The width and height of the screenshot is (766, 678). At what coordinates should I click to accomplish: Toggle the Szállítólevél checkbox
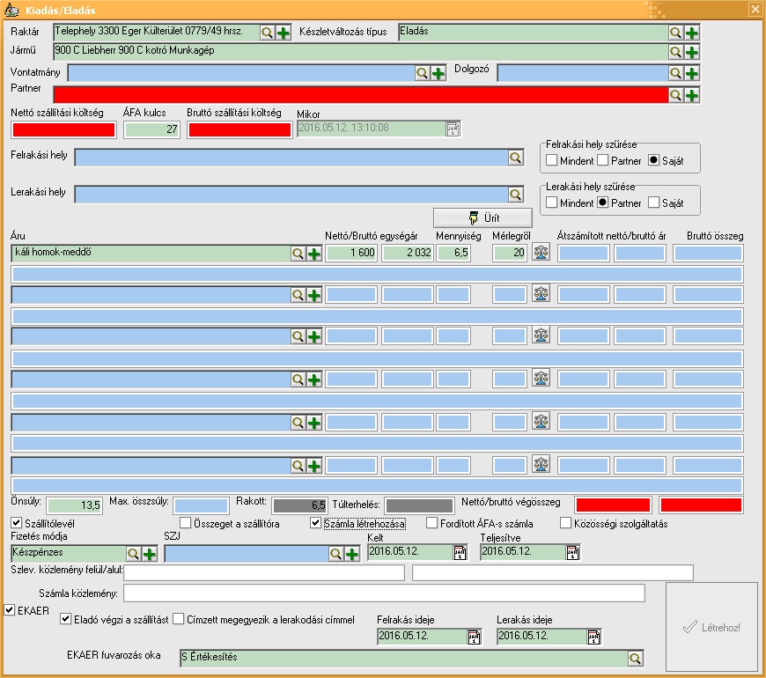click(16, 523)
